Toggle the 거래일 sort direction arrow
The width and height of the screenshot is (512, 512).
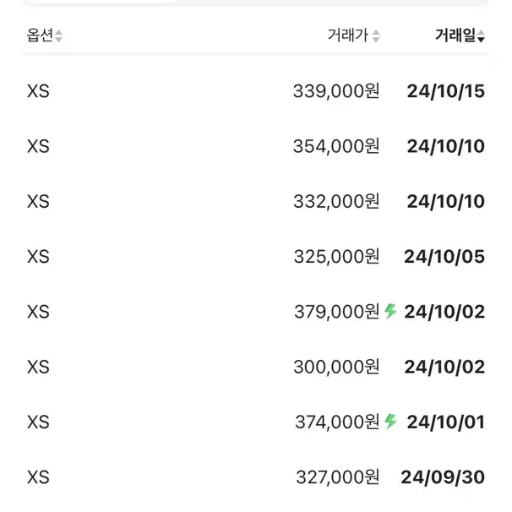tap(481, 35)
